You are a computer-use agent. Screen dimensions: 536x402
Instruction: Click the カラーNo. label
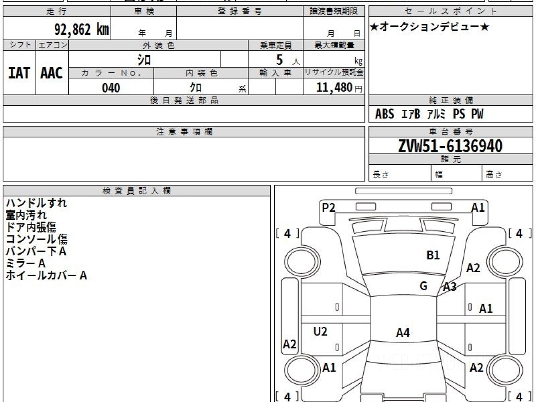click(x=111, y=73)
